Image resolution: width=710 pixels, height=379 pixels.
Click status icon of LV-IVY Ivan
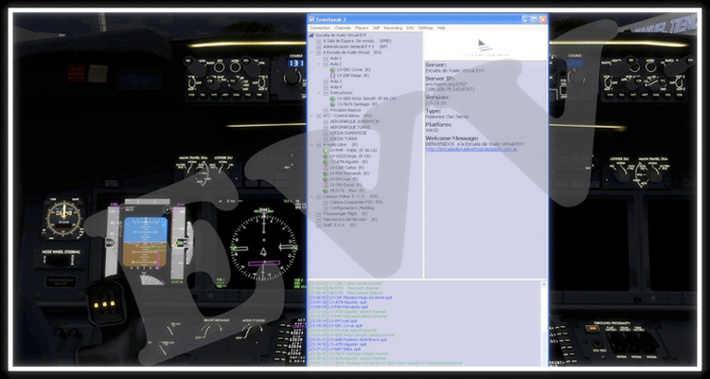point(326,179)
